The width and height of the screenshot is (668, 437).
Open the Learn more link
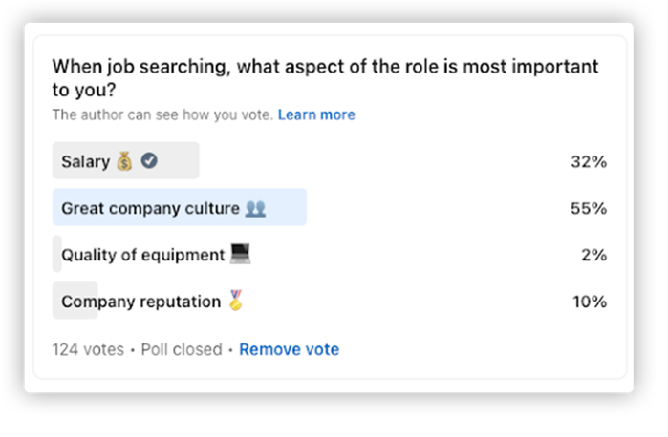pos(316,114)
